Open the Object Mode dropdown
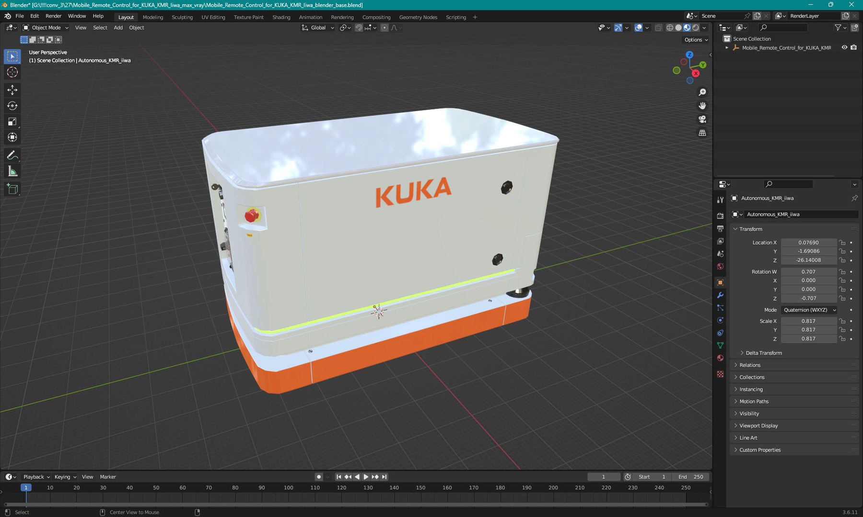The height and width of the screenshot is (517, 863). coord(46,28)
